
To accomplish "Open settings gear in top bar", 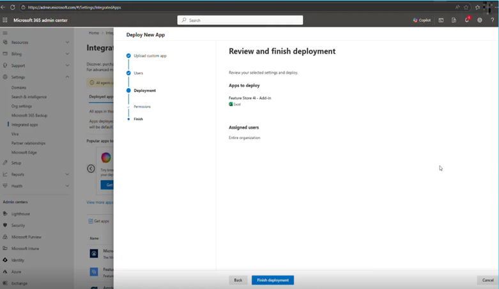I will [480, 20].
